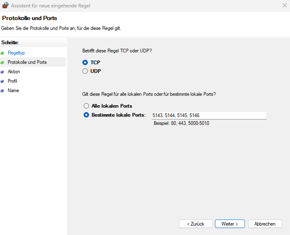This screenshot has width=290, height=235.
Task: Choose the UDP protocol option
Action: click(85, 72)
